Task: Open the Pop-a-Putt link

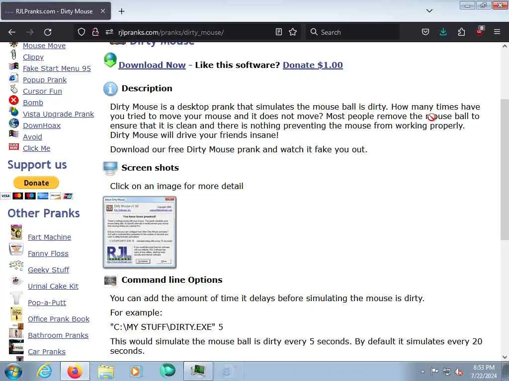Action: (47, 303)
